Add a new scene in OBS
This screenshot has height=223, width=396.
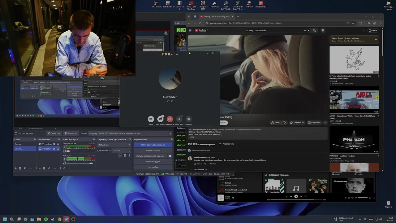16,168
